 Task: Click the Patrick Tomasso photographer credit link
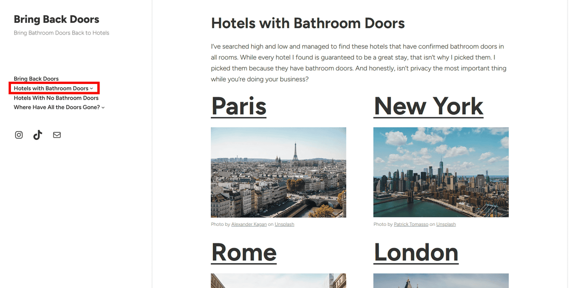point(411,224)
